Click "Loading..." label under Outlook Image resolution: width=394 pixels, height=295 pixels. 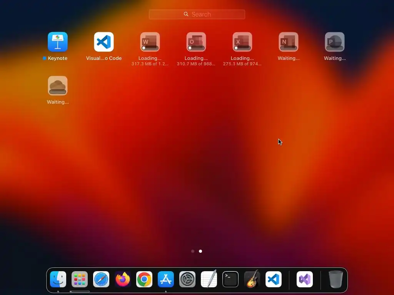196,58
